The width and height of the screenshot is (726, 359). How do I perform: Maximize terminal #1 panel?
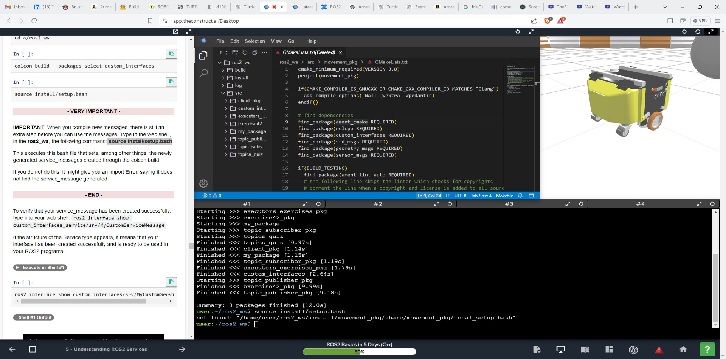[x=306, y=204]
